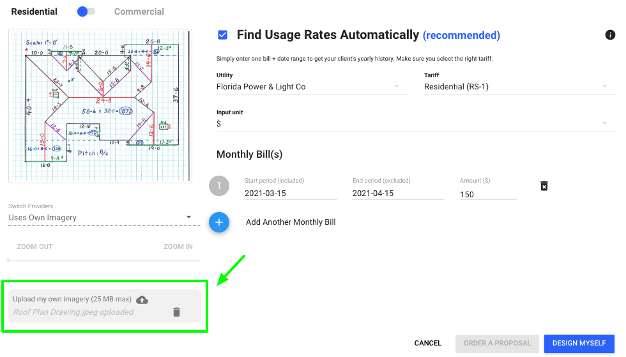Select the Residential option label
The width and height of the screenshot is (626, 357).
click(34, 11)
